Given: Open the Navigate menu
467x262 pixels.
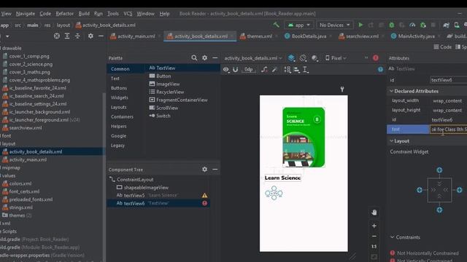Looking at the screenshot, I should click(26, 14).
